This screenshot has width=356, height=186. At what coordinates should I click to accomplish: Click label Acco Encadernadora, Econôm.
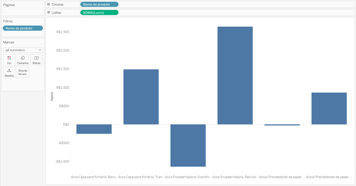(x=188, y=177)
